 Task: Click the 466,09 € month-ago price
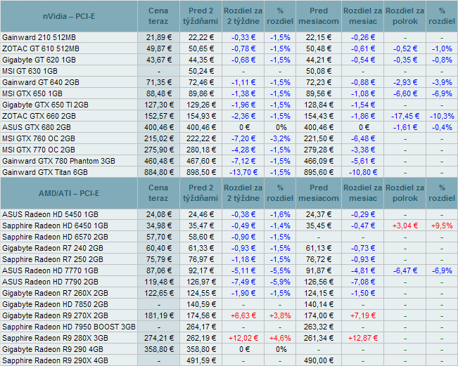click(x=319, y=161)
